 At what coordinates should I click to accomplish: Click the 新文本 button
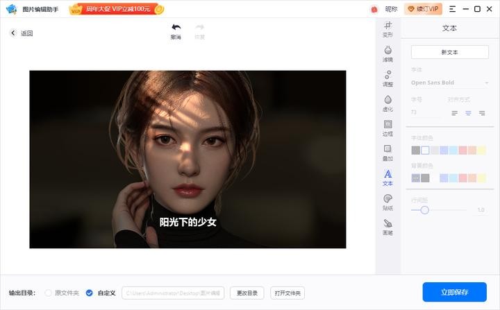point(449,52)
